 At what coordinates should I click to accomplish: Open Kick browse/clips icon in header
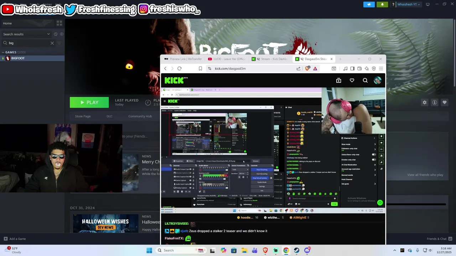click(339, 81)
